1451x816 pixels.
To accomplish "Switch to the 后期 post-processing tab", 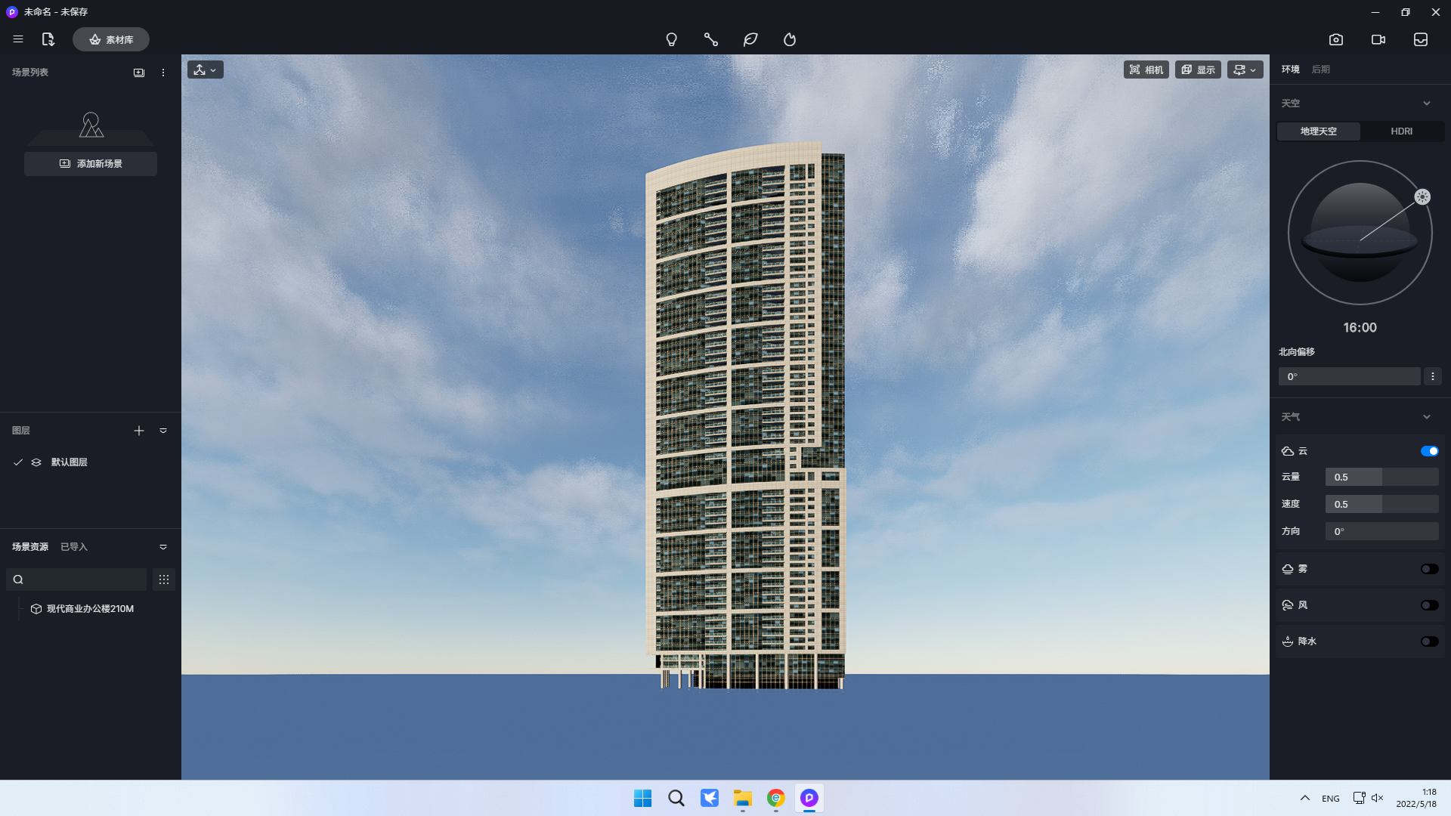I will coord(1320,70).
